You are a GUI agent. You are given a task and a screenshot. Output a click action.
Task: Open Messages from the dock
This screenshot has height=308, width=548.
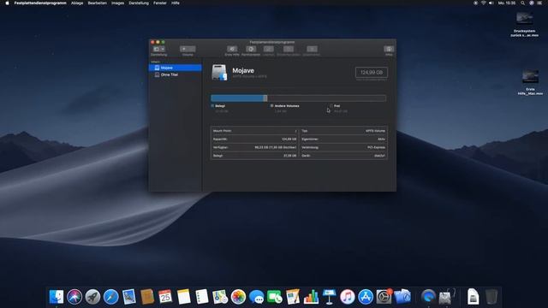(x=257, y=297)
